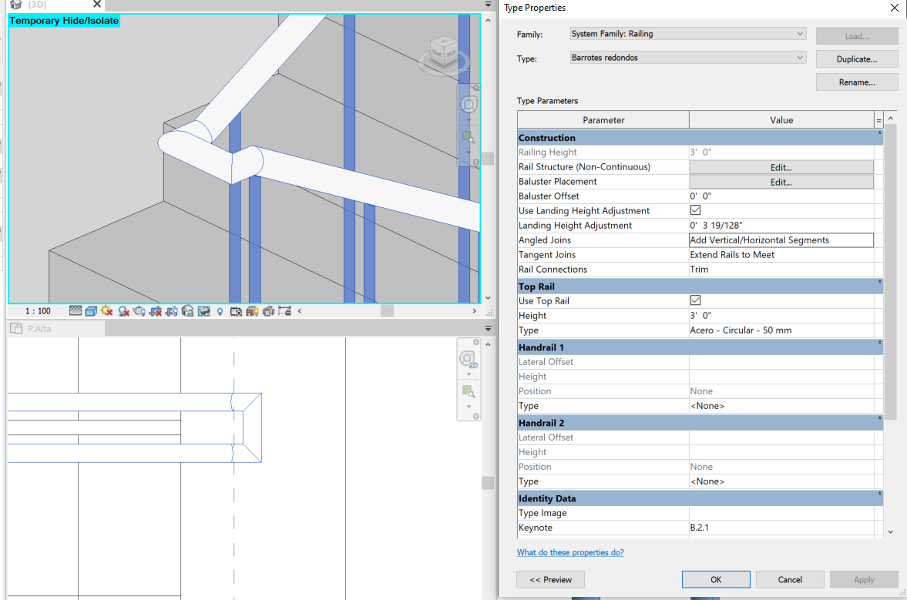The image size is (907, 600).
Task: Click Reveal Hidden Elements lightbulb
Action: click(220, 310)
